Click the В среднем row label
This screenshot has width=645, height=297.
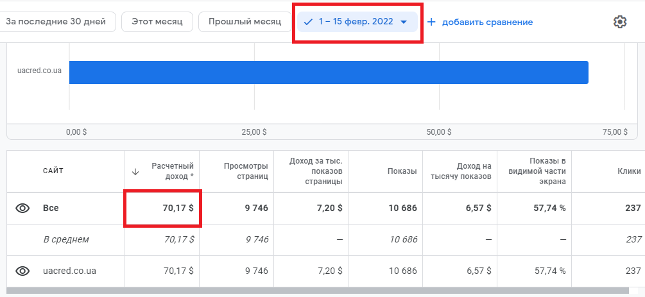click(66, 239)
